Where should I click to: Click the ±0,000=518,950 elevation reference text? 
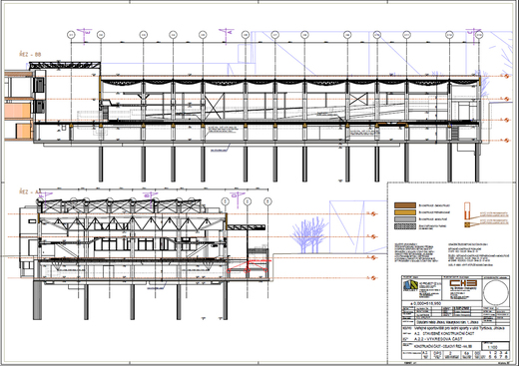click(x=426, y=304)
